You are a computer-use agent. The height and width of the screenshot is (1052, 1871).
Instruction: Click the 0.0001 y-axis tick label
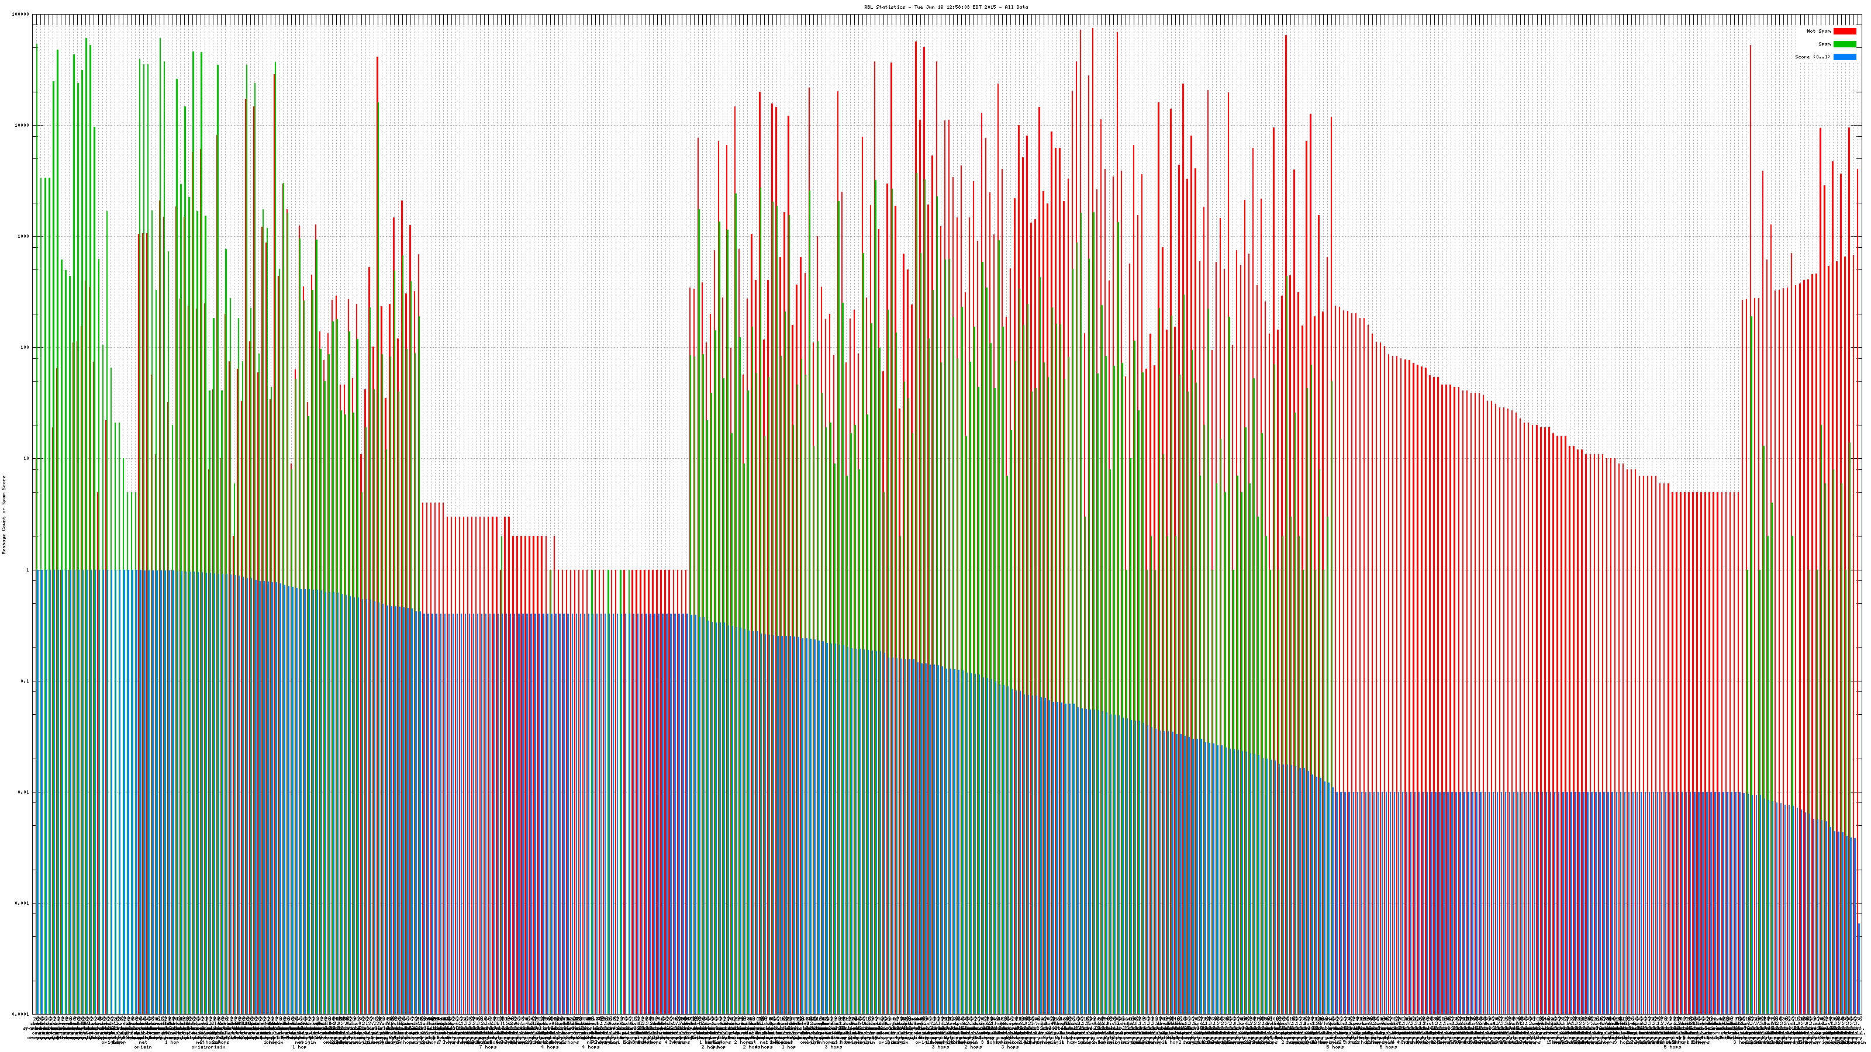pyautogui.click(x=22, y=1014)
